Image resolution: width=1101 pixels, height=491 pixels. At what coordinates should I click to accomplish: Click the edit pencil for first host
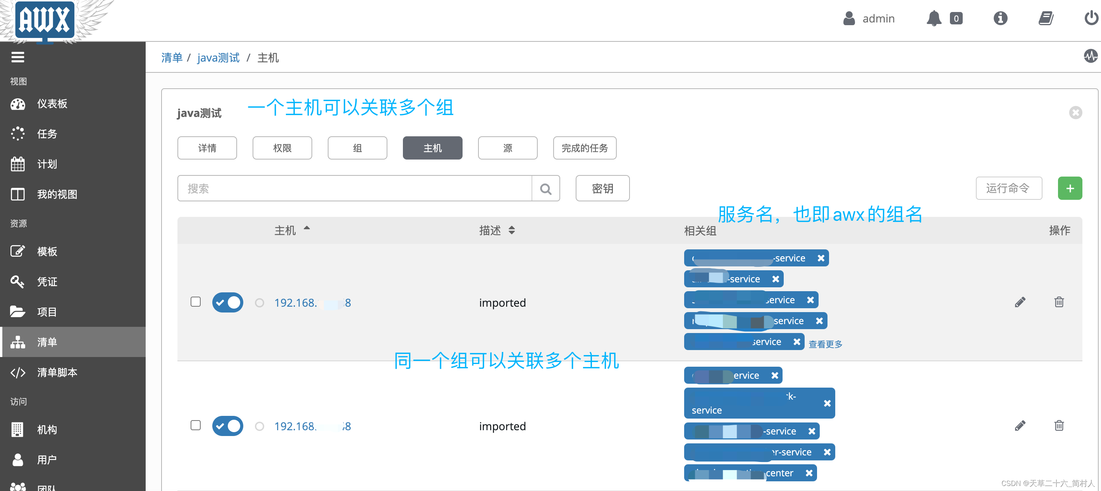(1020, 302)
